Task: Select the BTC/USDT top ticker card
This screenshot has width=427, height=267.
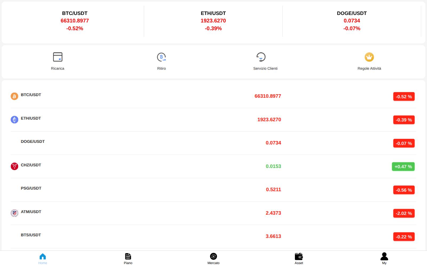Action: 75,21
